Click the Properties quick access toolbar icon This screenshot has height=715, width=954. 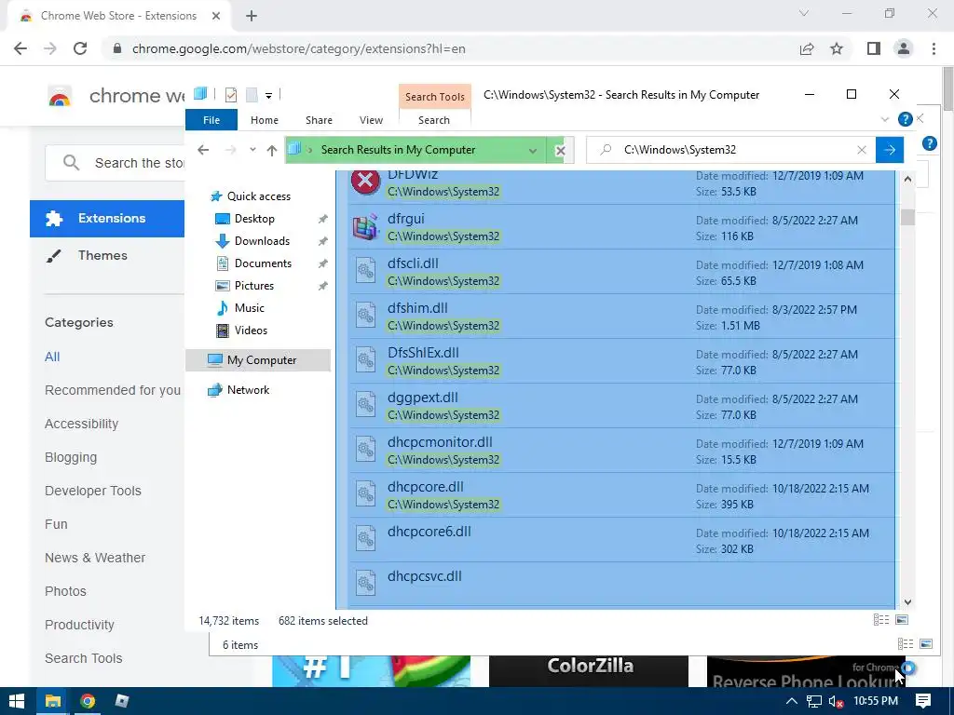pyautogui.click(x=231, y=94)
